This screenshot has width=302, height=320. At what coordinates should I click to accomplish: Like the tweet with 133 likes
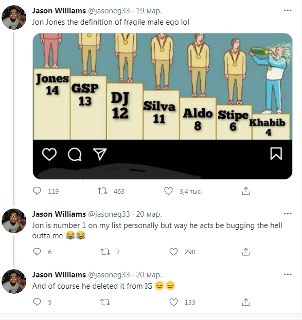[173, 302]
